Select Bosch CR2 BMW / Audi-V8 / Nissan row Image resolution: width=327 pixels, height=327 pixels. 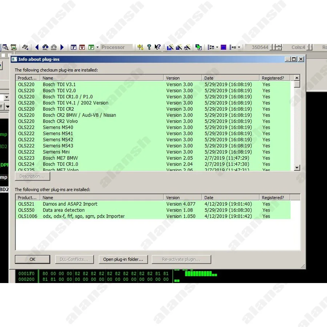tap(153, 115)
